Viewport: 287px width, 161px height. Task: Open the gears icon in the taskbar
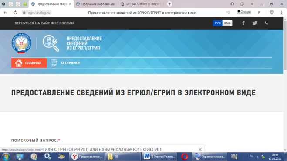point(47,156)
